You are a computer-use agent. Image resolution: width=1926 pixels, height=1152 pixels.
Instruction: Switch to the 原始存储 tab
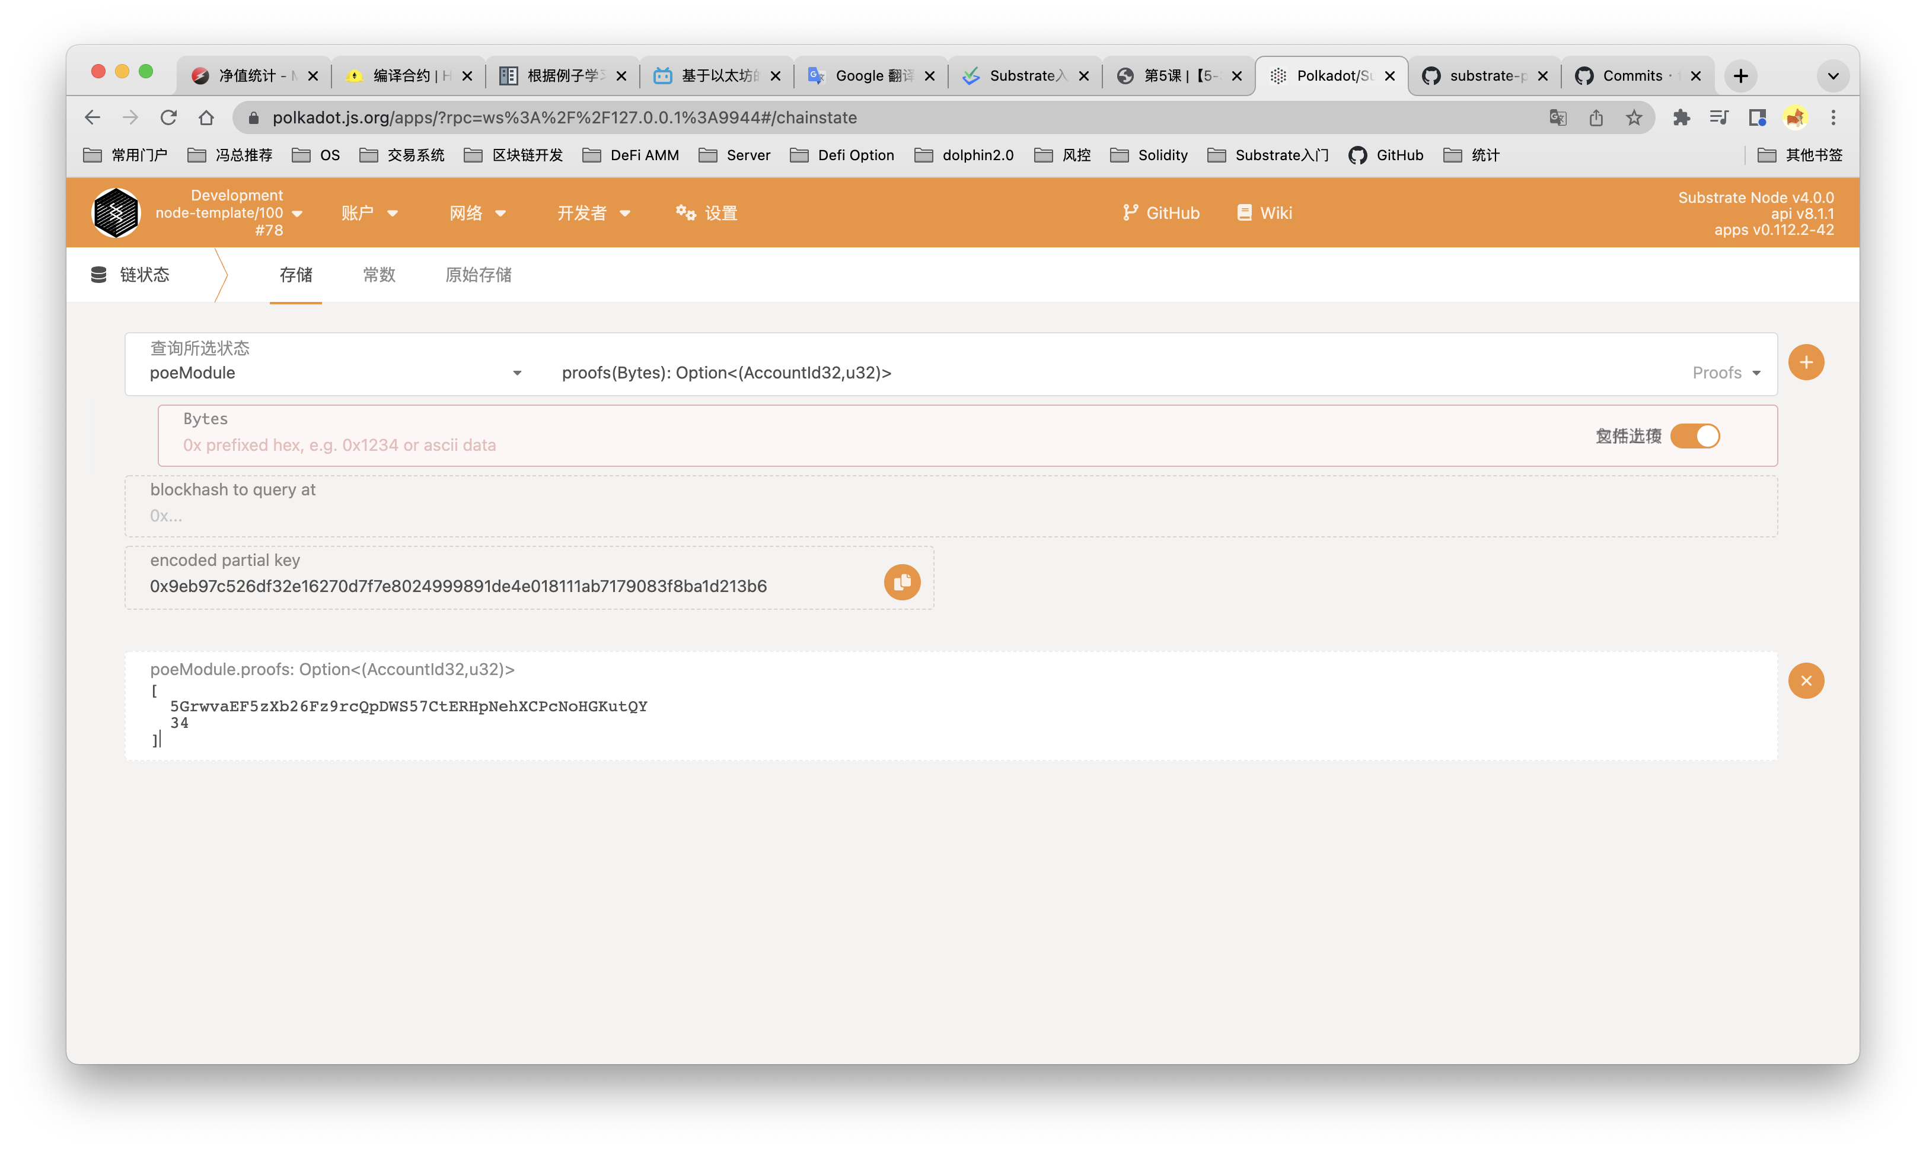[x=478, y=275]
